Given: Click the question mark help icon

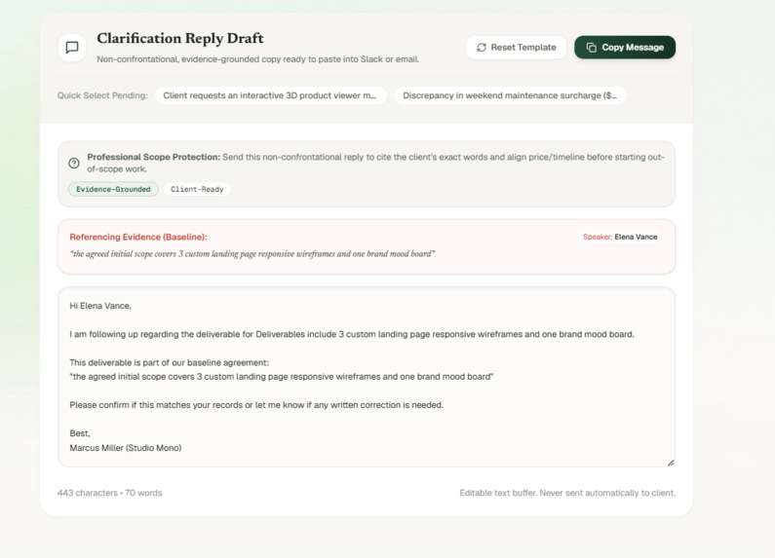Looking at the screenshot, I should click(74, 163).
